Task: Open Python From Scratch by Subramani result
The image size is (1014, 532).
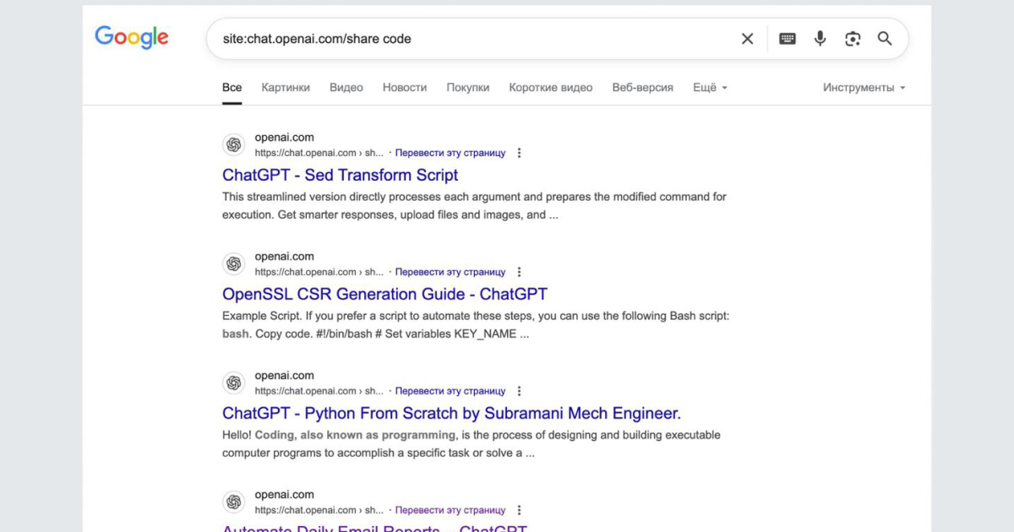Action: pyautogui.click(x=451, y=413)
